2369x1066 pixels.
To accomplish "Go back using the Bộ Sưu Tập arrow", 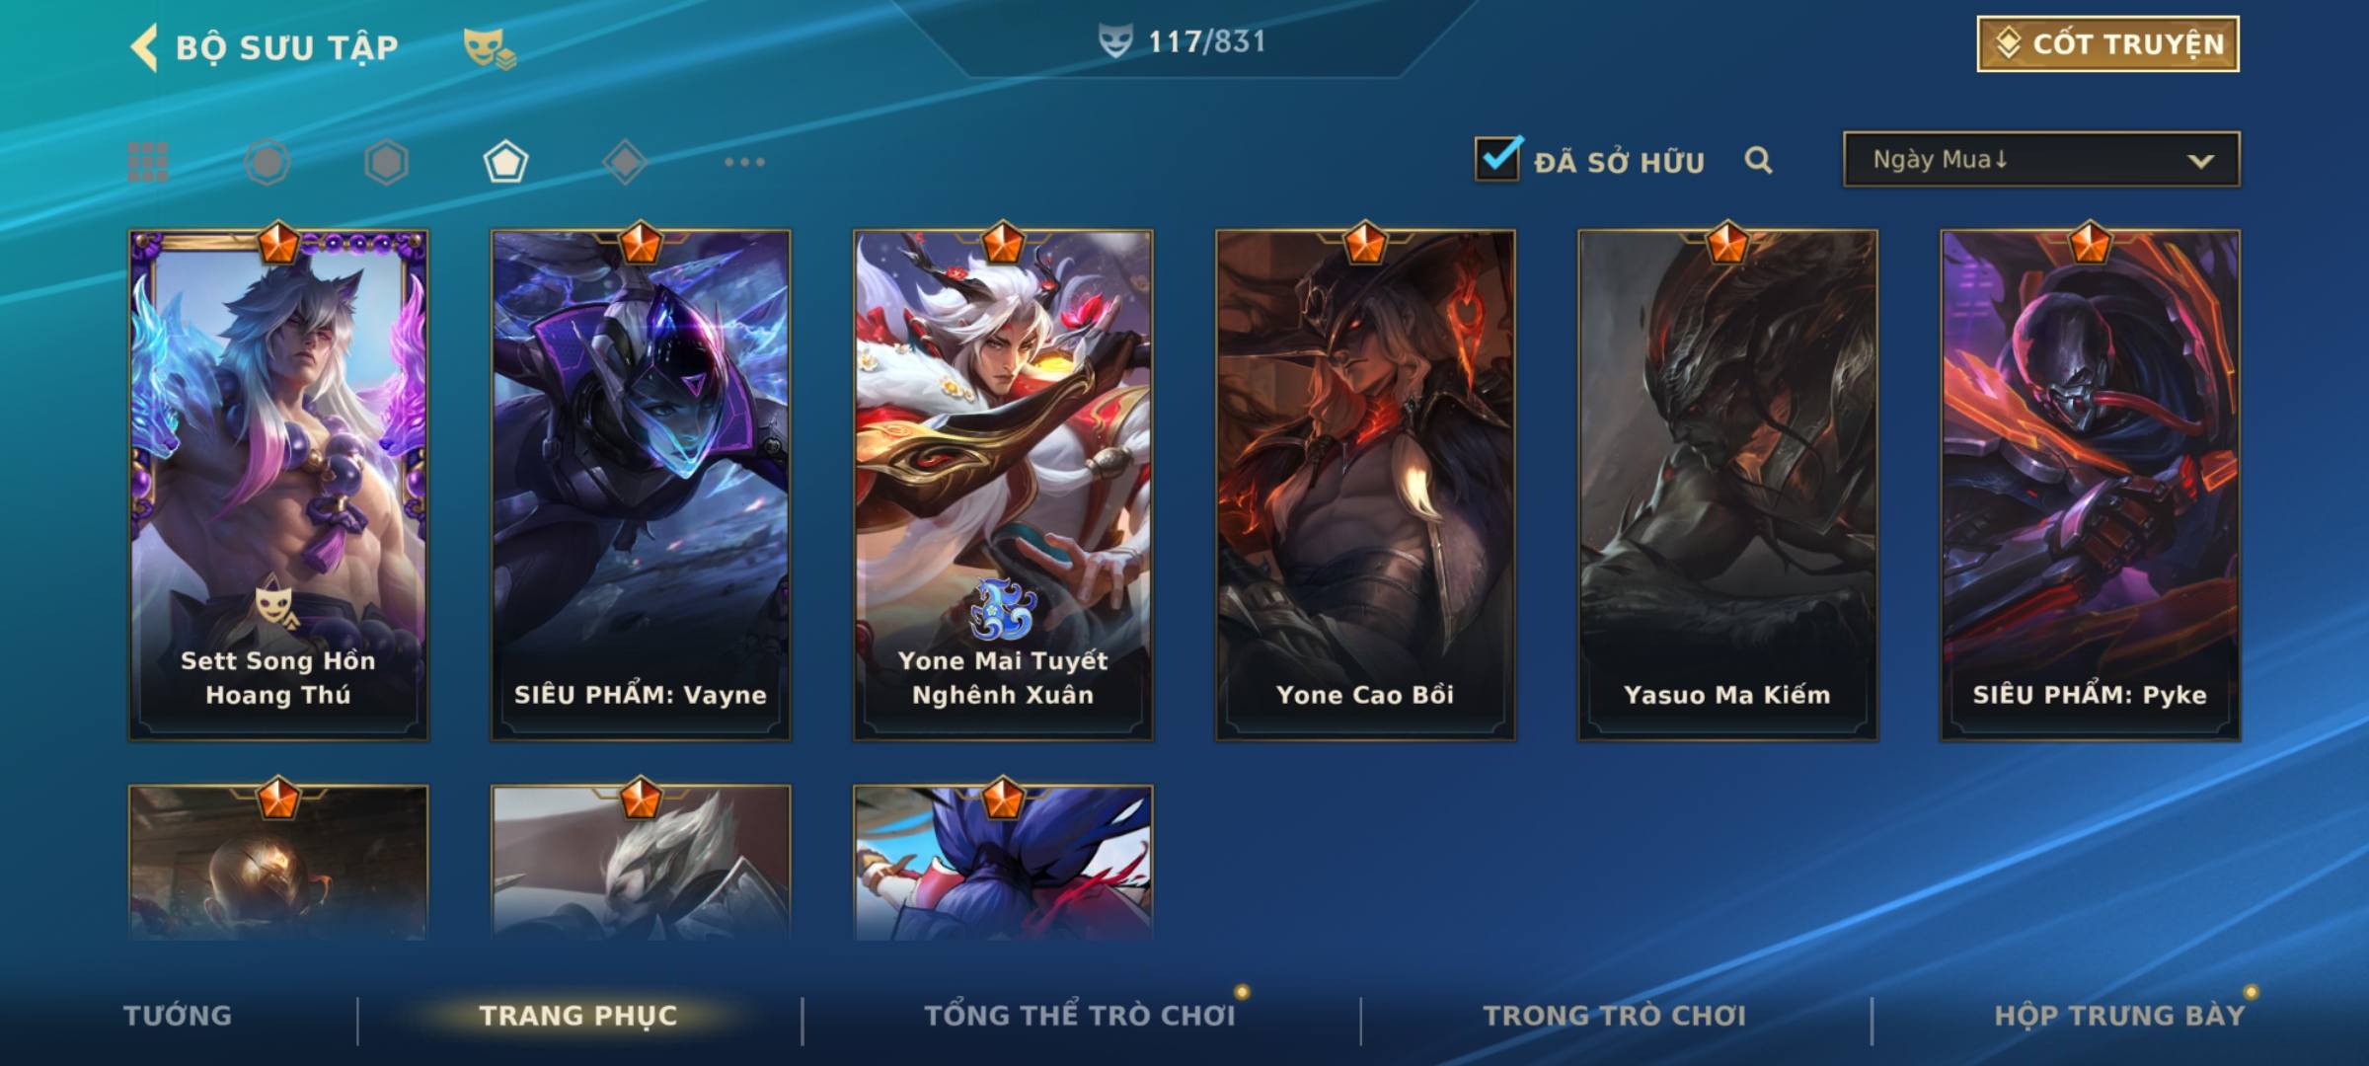I will tap(144, 47).
